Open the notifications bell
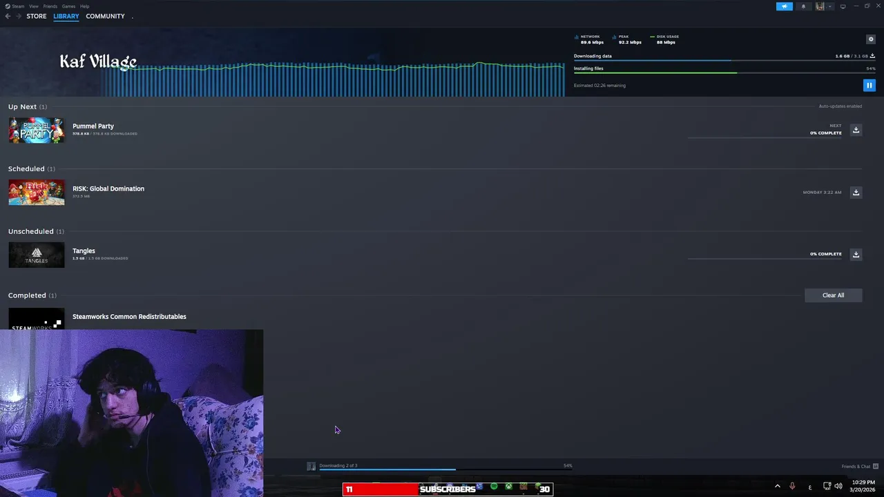Screen dimensions: 884x497 point(803,6)
